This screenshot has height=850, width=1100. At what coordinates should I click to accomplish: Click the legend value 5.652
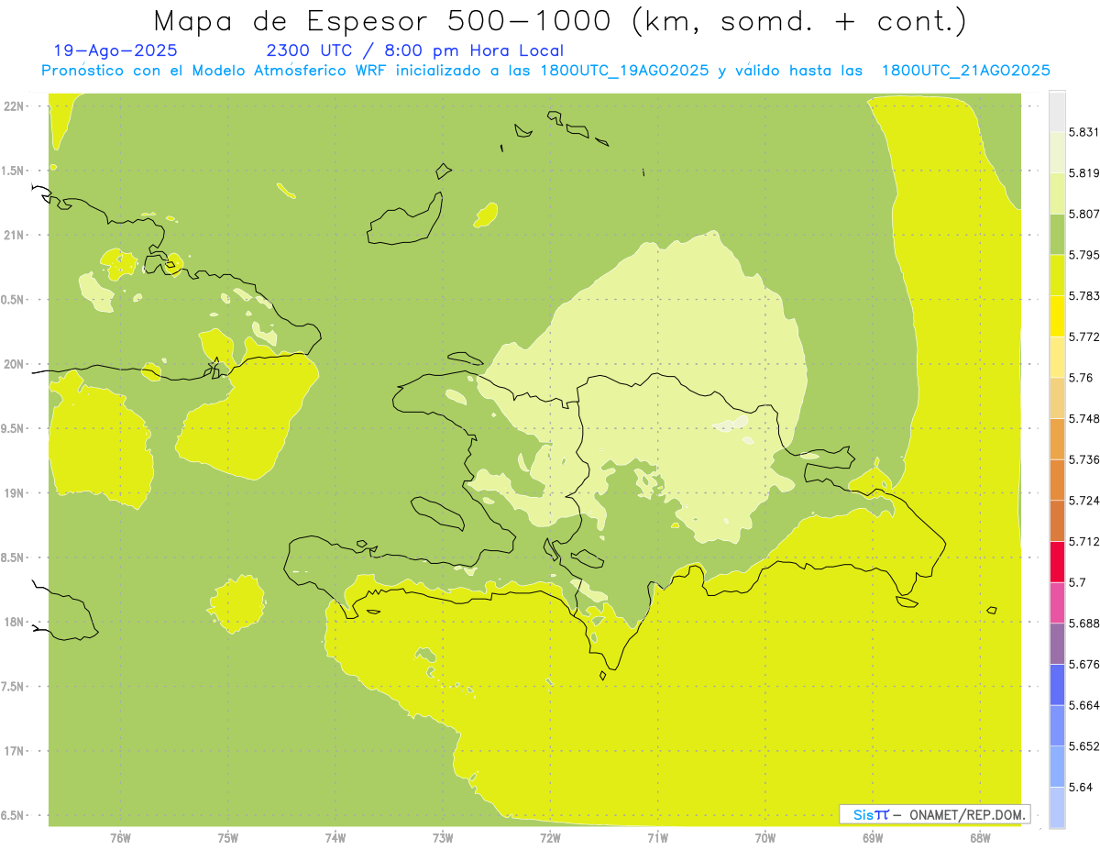click(1083, 746)
